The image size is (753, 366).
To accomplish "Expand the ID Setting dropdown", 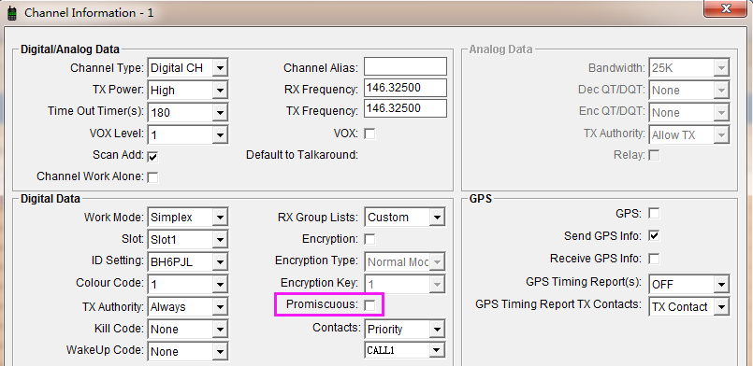I will click(188, 262).
